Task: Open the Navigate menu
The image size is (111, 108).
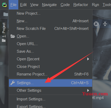Action: [49, 5]
